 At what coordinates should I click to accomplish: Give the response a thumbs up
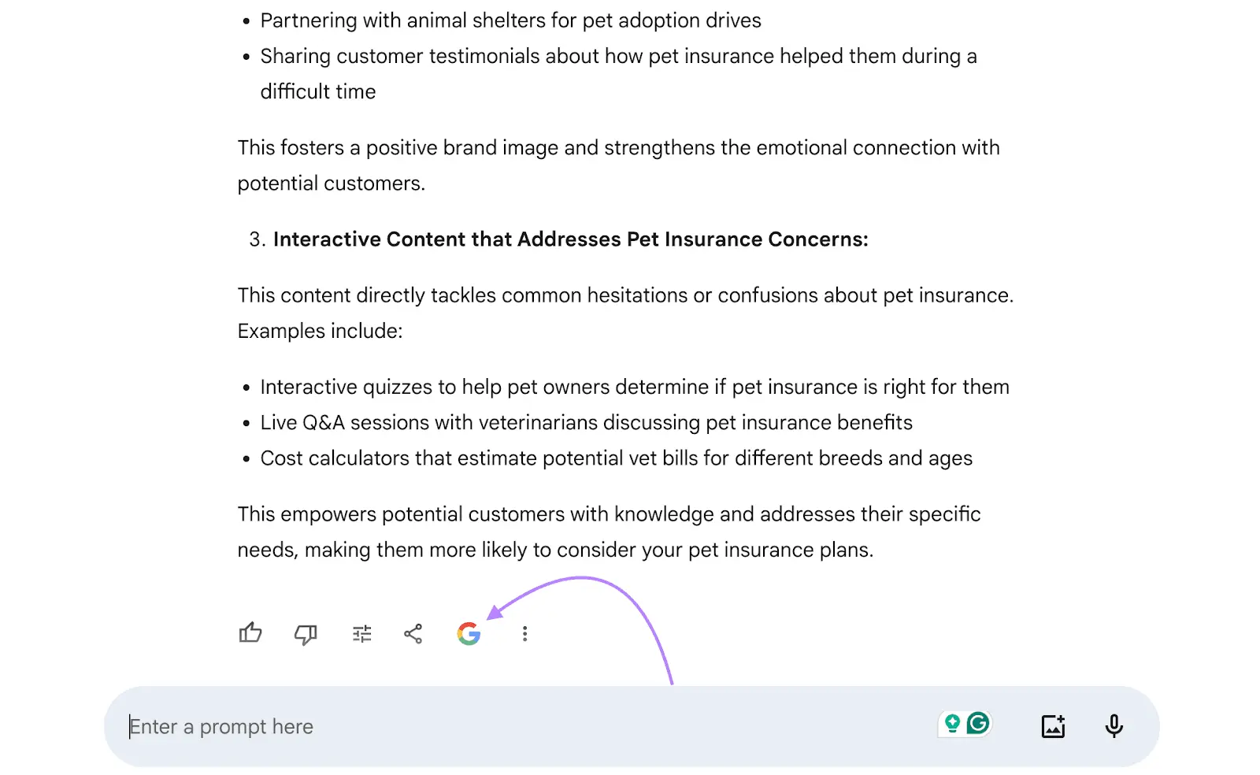250,633
